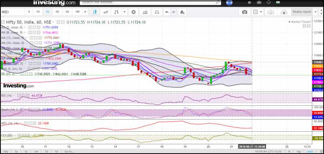Select the 1D interval
324x154 pixels.
(x=57, y=12)
